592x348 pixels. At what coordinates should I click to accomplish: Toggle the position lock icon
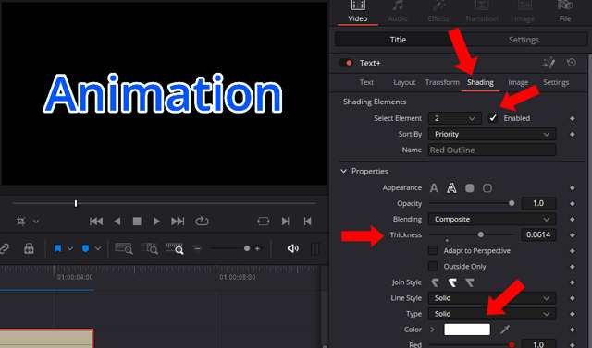pos(29,248)
